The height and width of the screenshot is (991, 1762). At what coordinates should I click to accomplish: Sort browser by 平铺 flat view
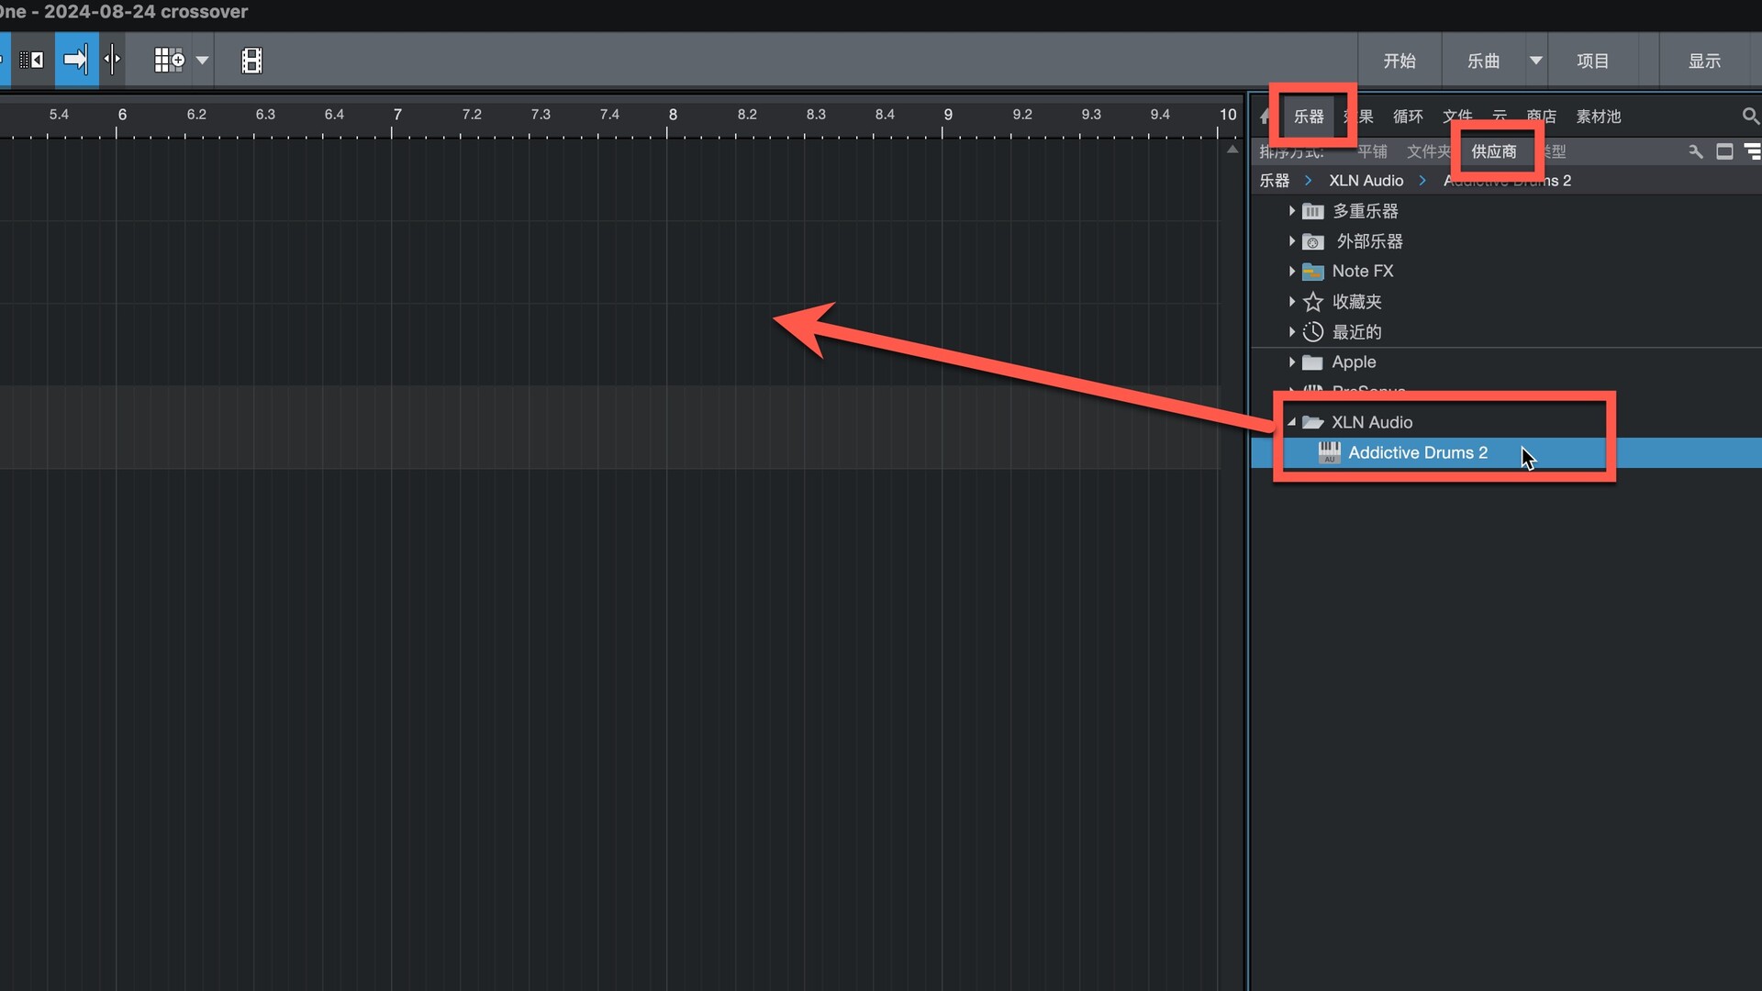coord(1372,151)
